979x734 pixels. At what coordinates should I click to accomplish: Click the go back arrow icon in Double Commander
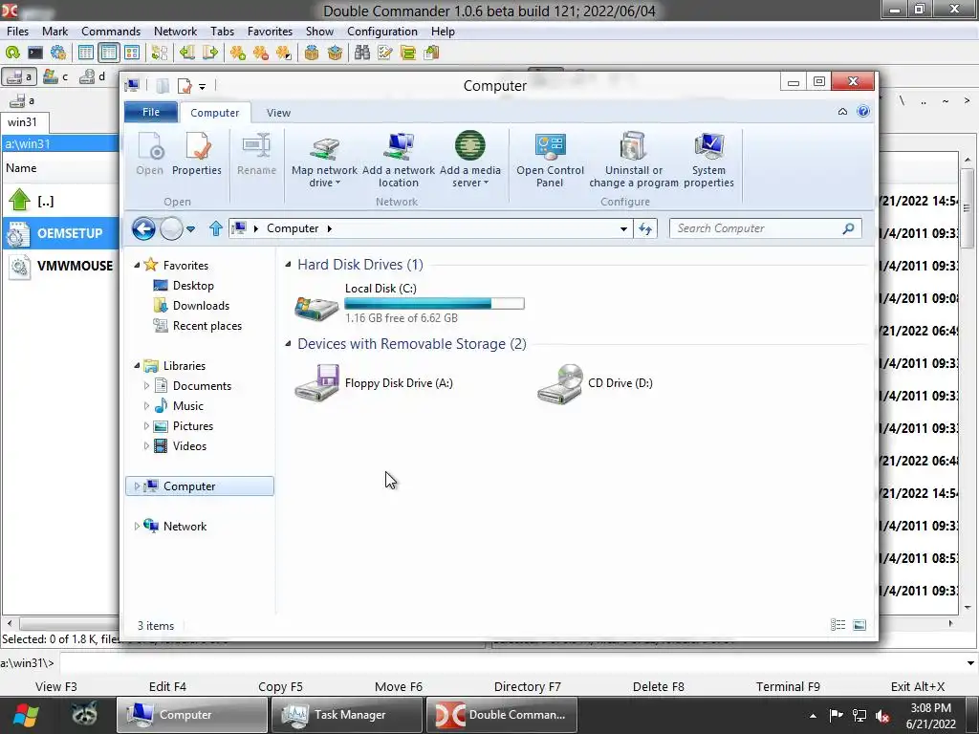pyautogui.click(x=187, y=53)
